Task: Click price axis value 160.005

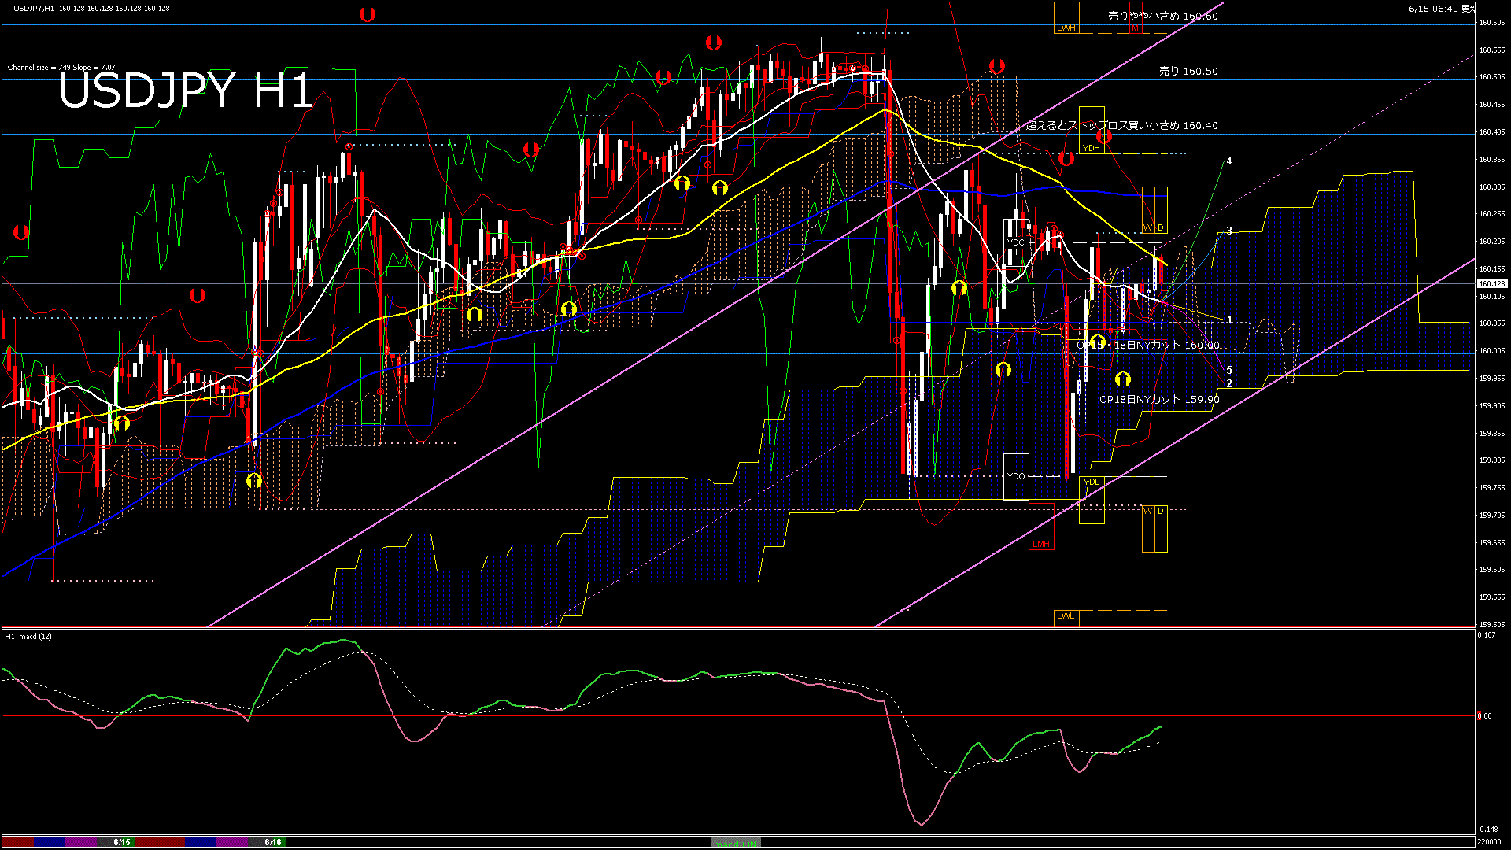Action: click(1492, 351)
